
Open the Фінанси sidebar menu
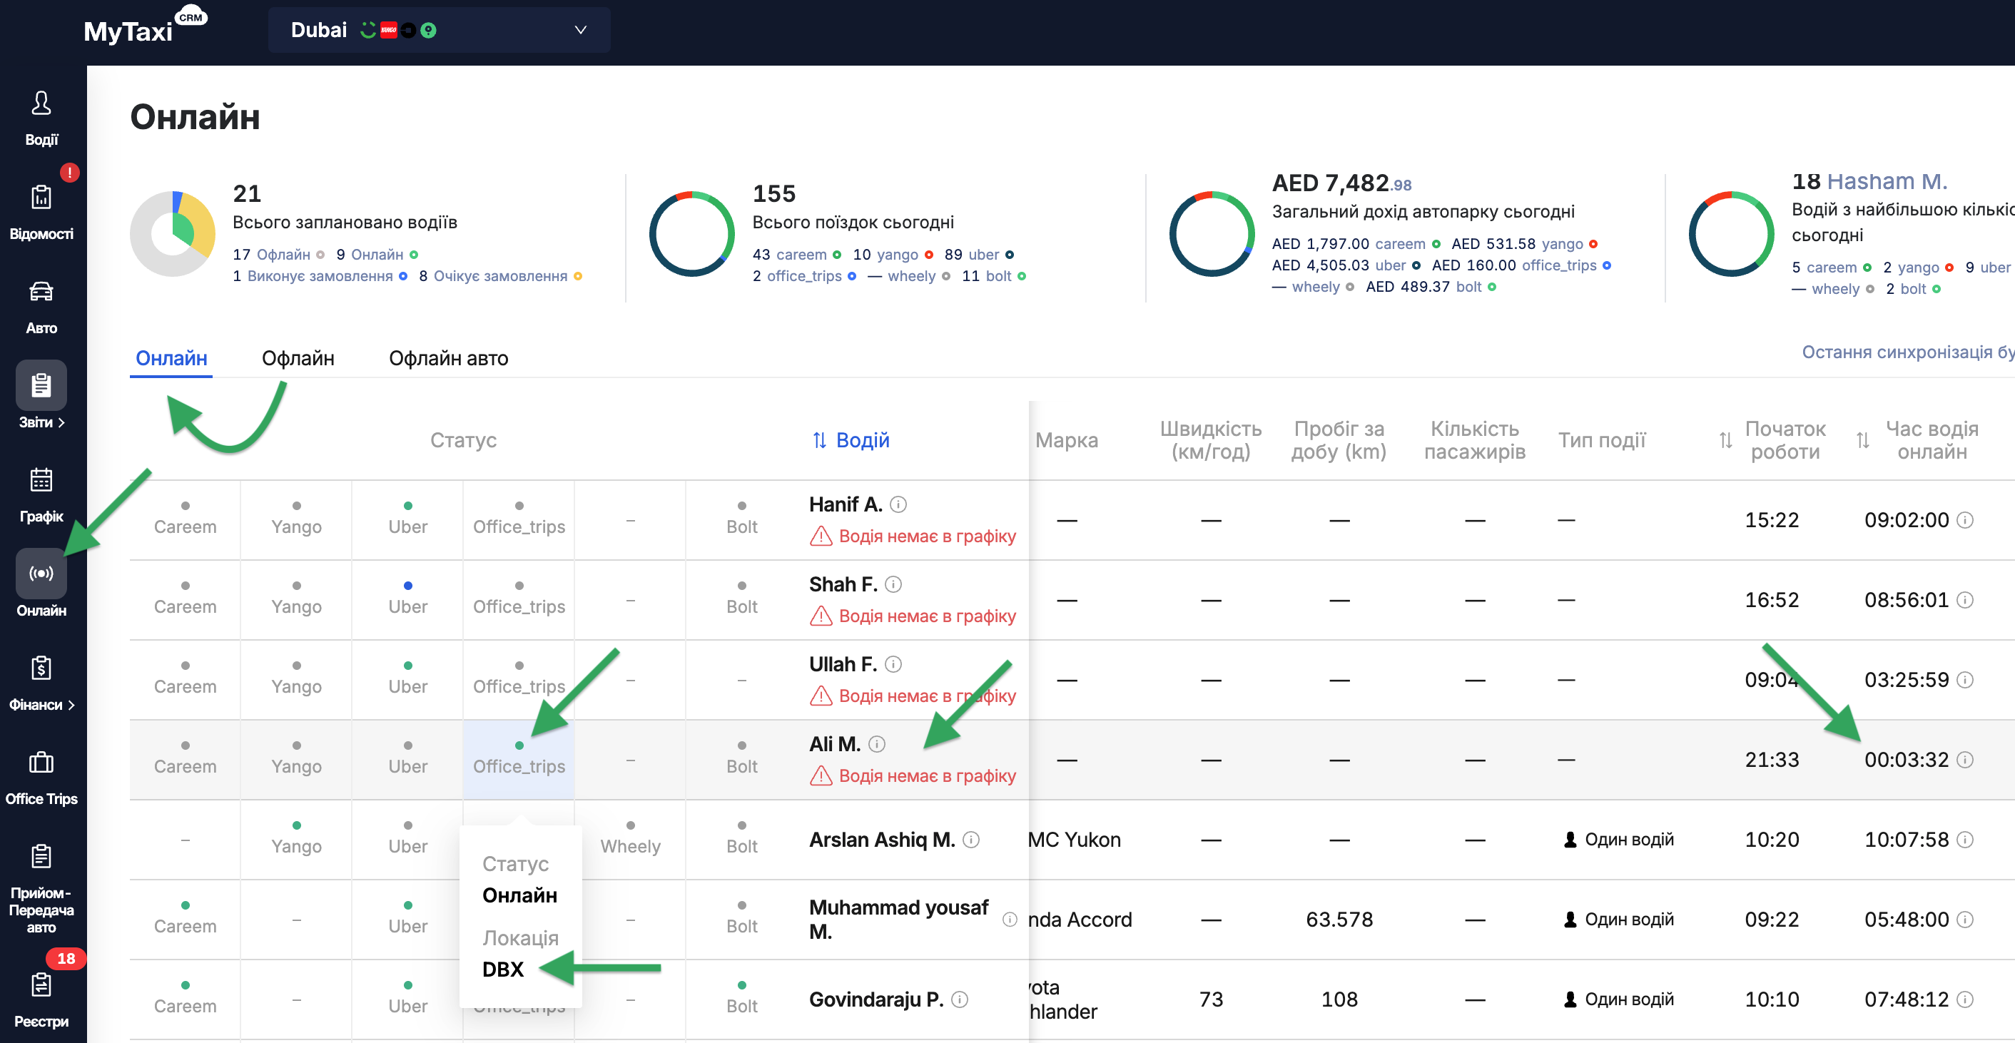point(41,683)
